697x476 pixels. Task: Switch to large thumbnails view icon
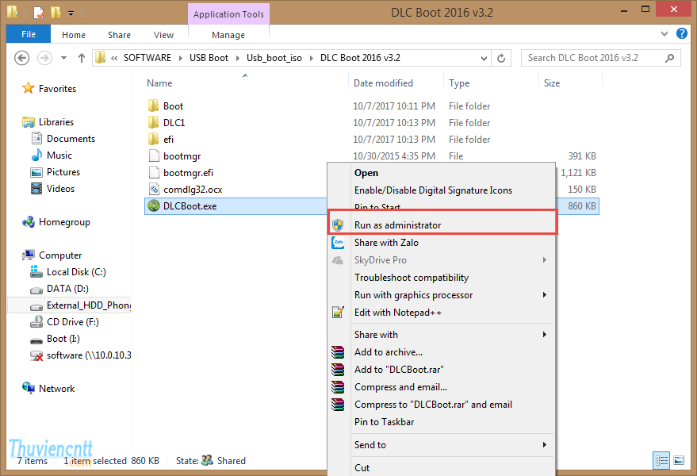tap(679, 460)
